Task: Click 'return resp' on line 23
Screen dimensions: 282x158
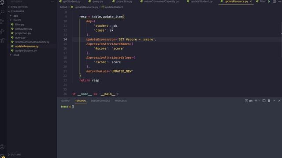Action: (x=89, y=80)
